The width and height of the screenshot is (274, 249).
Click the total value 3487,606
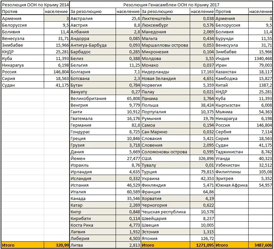click(x=261, y=245)
